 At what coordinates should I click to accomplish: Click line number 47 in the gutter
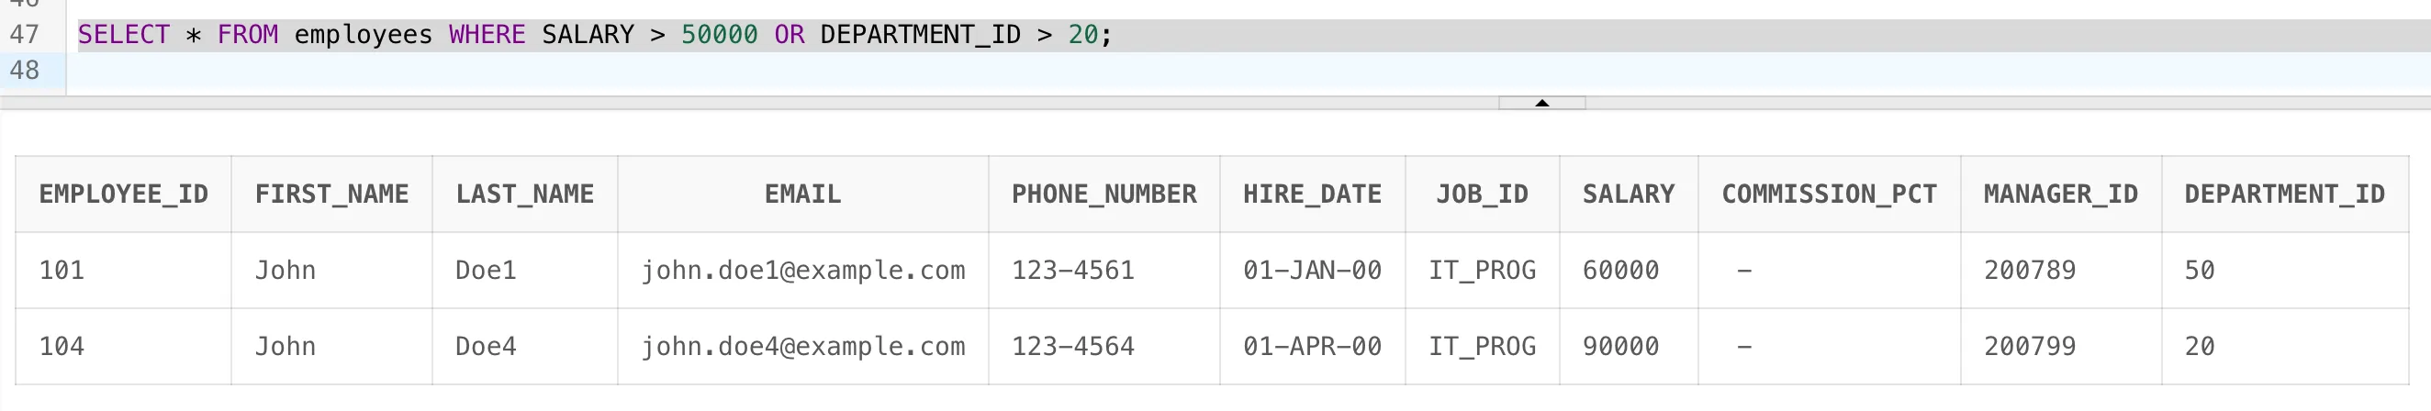25,35
